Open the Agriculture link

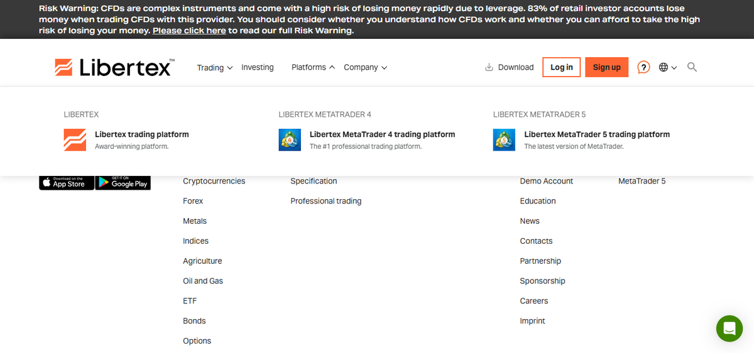[202, 261]
